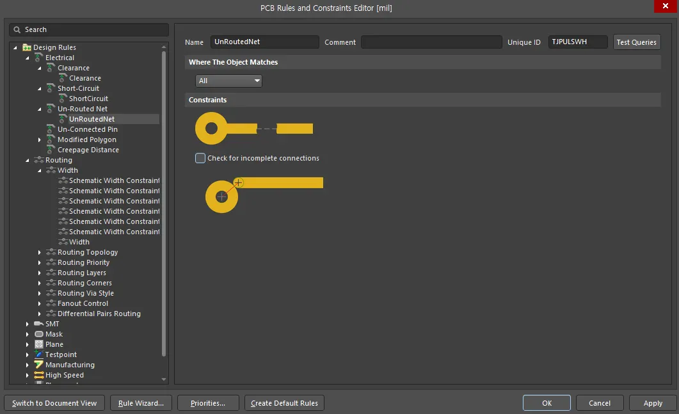This screenshot has width=679, height=414.
Task: Collapse the Un-Routed Net branch
Action: 40,109
